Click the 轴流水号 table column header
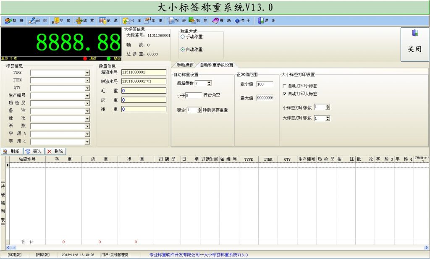The width and height of the screenshot is (430, 259). [27, 159]
